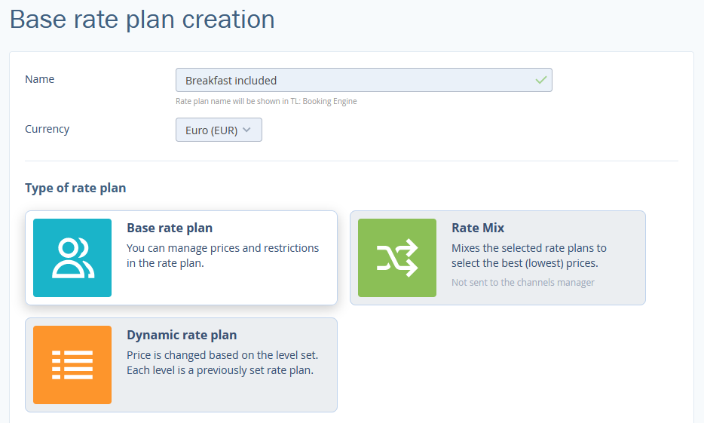Choose the Rate Mix plan type card
This screenshot has height=423, width=704.
497,258
